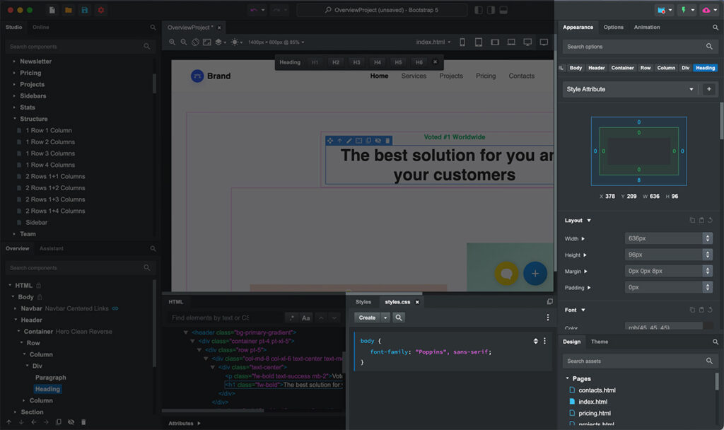Image resolution: width=724 pixels, height=430 pixels.
Task: Select the phone device preview icon
Action: click(x=462, y=42)
